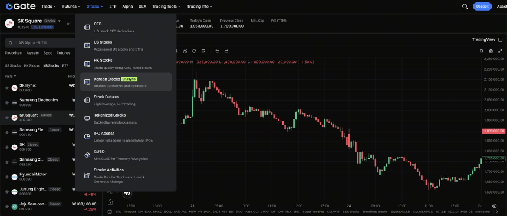This screenshot has width=507, height=216.
Task: Click the replay circular arrow icon
Action: [194, 51]
